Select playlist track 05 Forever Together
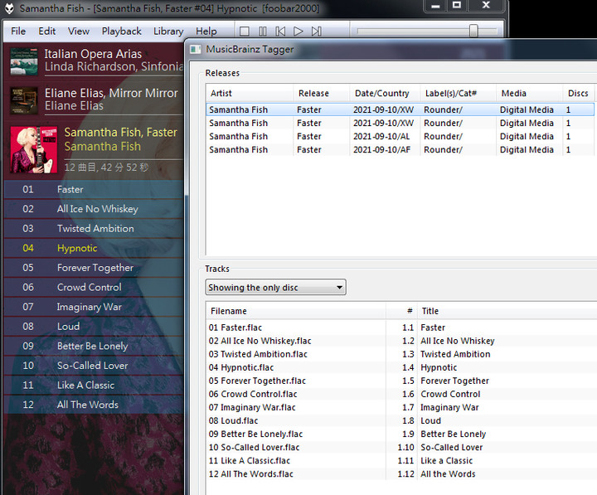Viewport: 597px width, 495px height. click(x=94, y=268)
